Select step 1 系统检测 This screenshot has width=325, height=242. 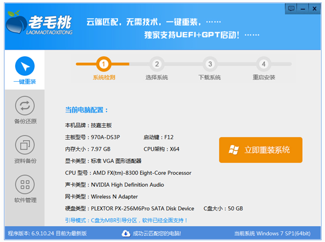click(104, 64)
